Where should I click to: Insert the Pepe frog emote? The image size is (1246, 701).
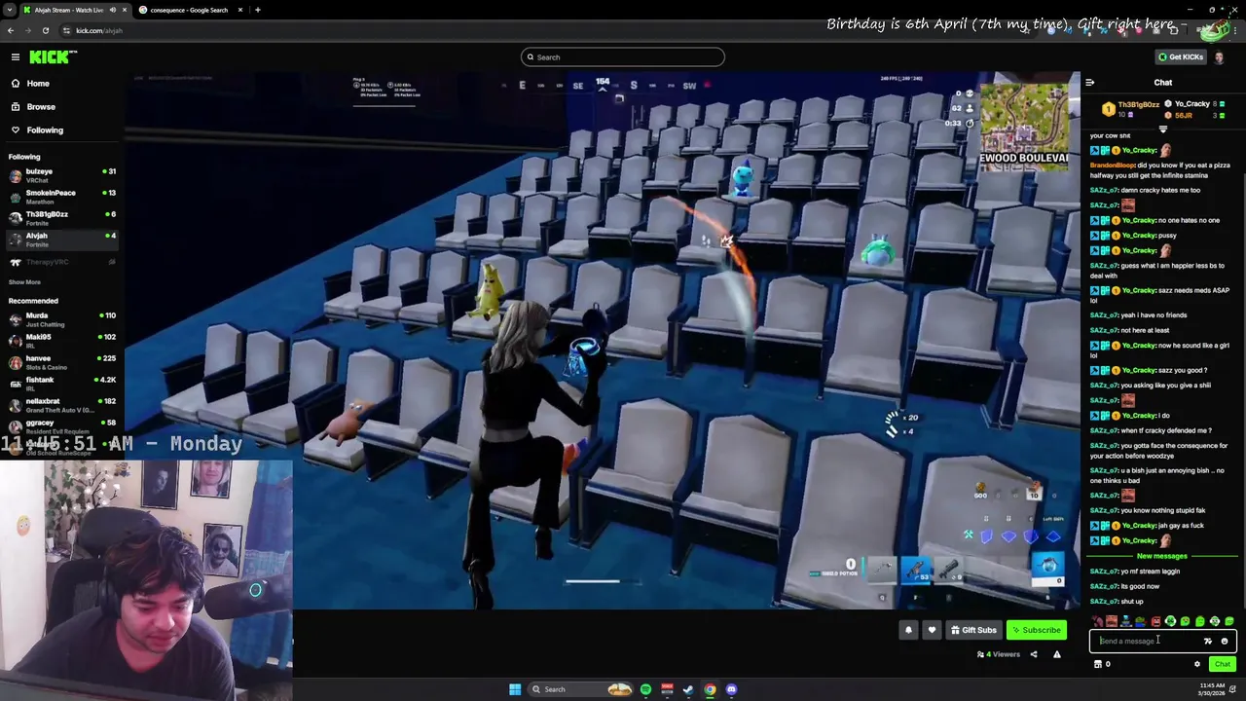(x=1141, y=621)
